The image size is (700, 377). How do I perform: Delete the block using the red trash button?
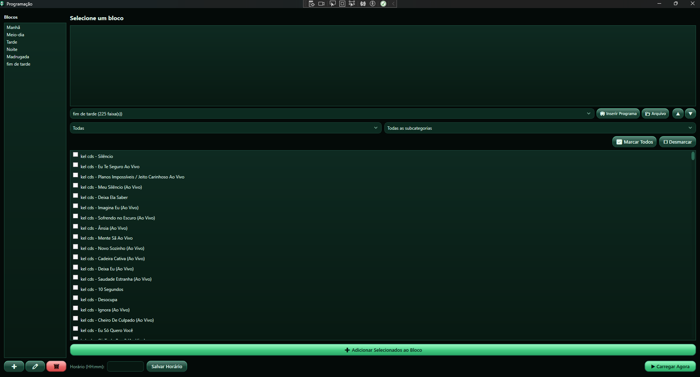56,366
